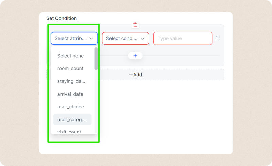This screenshot has height=166, width=272.
Task: Click the plus sign inside the Add button
Action: point(131,75)
